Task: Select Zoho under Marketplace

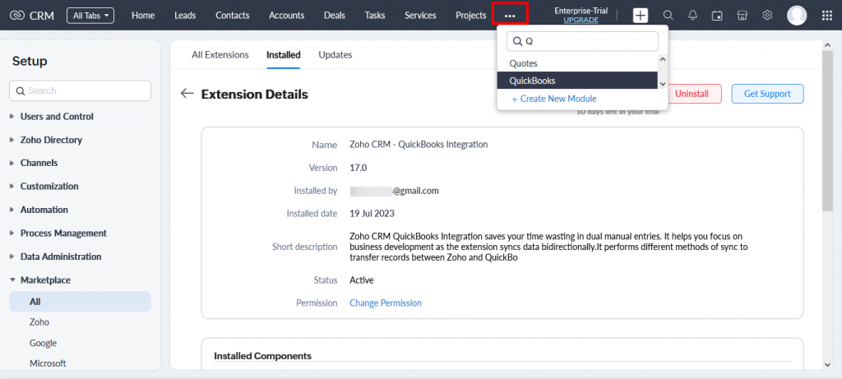Action: point(39,322)
